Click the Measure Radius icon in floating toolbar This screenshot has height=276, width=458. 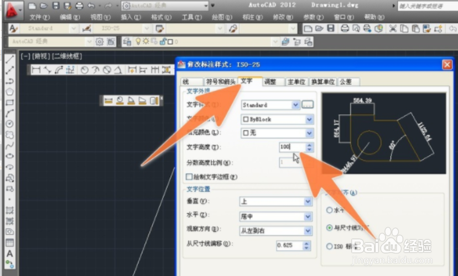tap(120, 100)
